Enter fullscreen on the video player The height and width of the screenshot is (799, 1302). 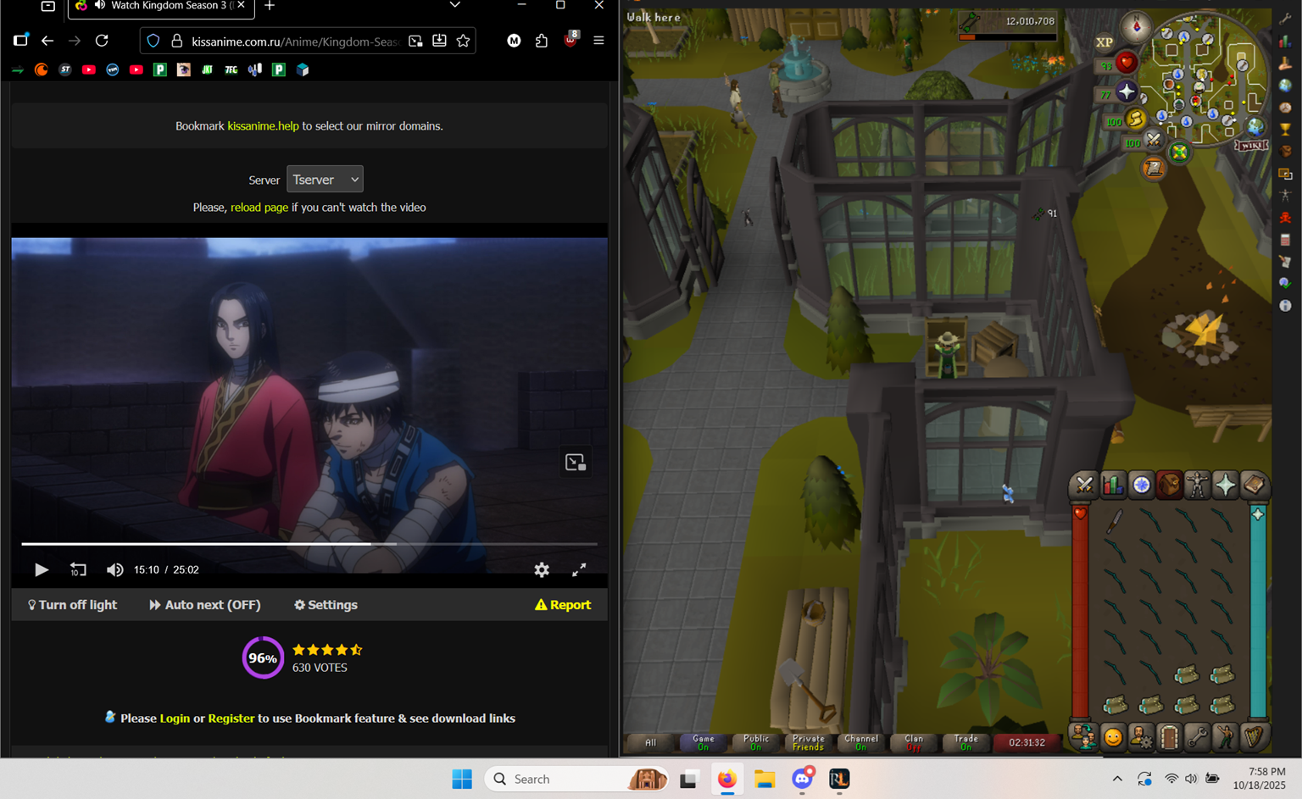click(579, 570)
